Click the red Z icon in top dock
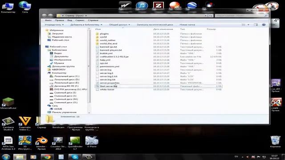The image size is (285, 160). click(158, 5)
